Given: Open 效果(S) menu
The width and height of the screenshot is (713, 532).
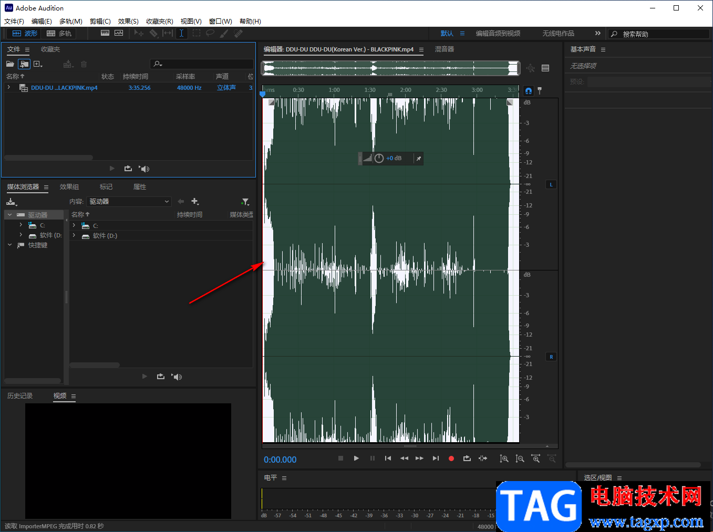Looking at the screenshot, I should point(128,21).
